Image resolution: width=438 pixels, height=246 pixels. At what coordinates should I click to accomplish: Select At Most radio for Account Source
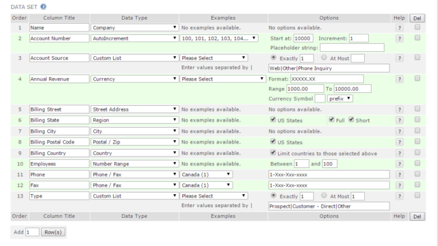coord(324,57)
